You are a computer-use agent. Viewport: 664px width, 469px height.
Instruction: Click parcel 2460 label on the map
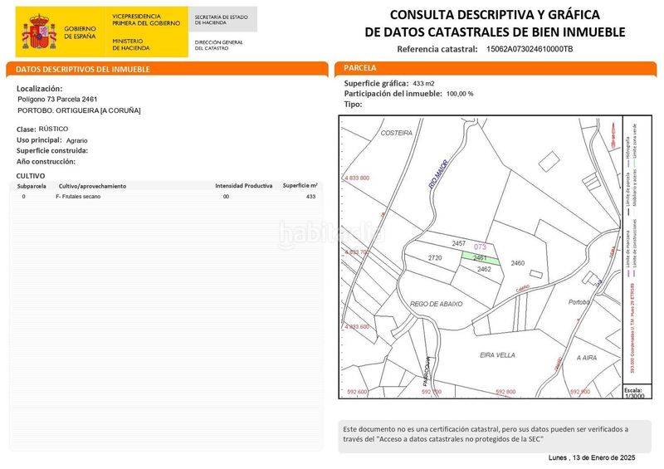coord(517,263)
